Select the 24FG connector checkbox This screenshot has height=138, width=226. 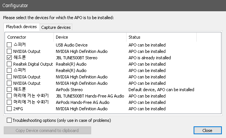9,109
